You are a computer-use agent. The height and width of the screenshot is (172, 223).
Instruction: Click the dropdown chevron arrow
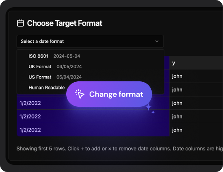tap(157, 41)
